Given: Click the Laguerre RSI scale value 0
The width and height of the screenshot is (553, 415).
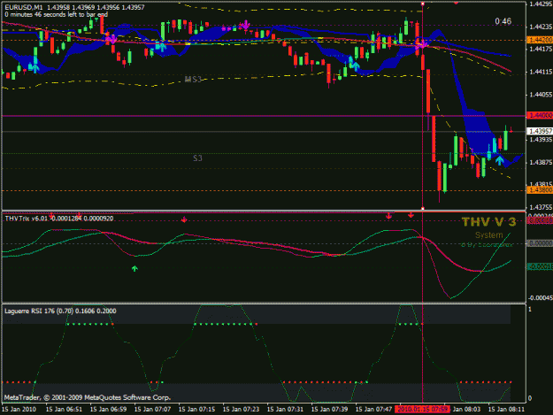Looking at the screenshot, I should point(530,398).
